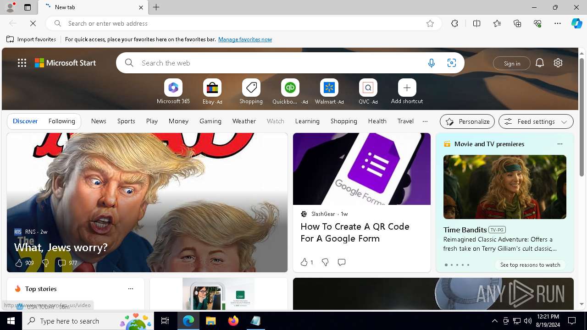Image resolution: width=587 pixels, height=330 pixels.
Task: Open the Manage favorites now link
Action: coord(245,39)
